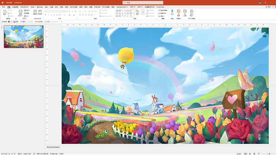The width and height of the screenshot is (276, 155).
Task: Click the Arrange icon in the drawing group
Action: 137,12
